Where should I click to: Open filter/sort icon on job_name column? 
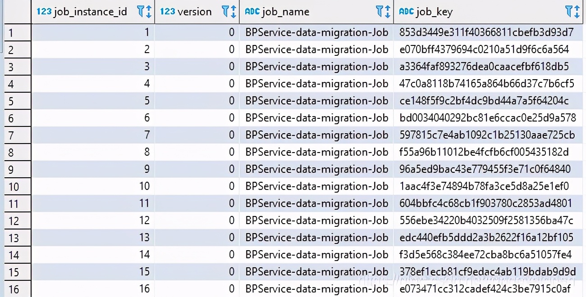[x=383, y=12]
